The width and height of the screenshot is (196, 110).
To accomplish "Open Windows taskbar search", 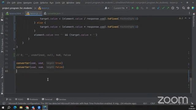I will pyautogui.click(x=9, y=108).
